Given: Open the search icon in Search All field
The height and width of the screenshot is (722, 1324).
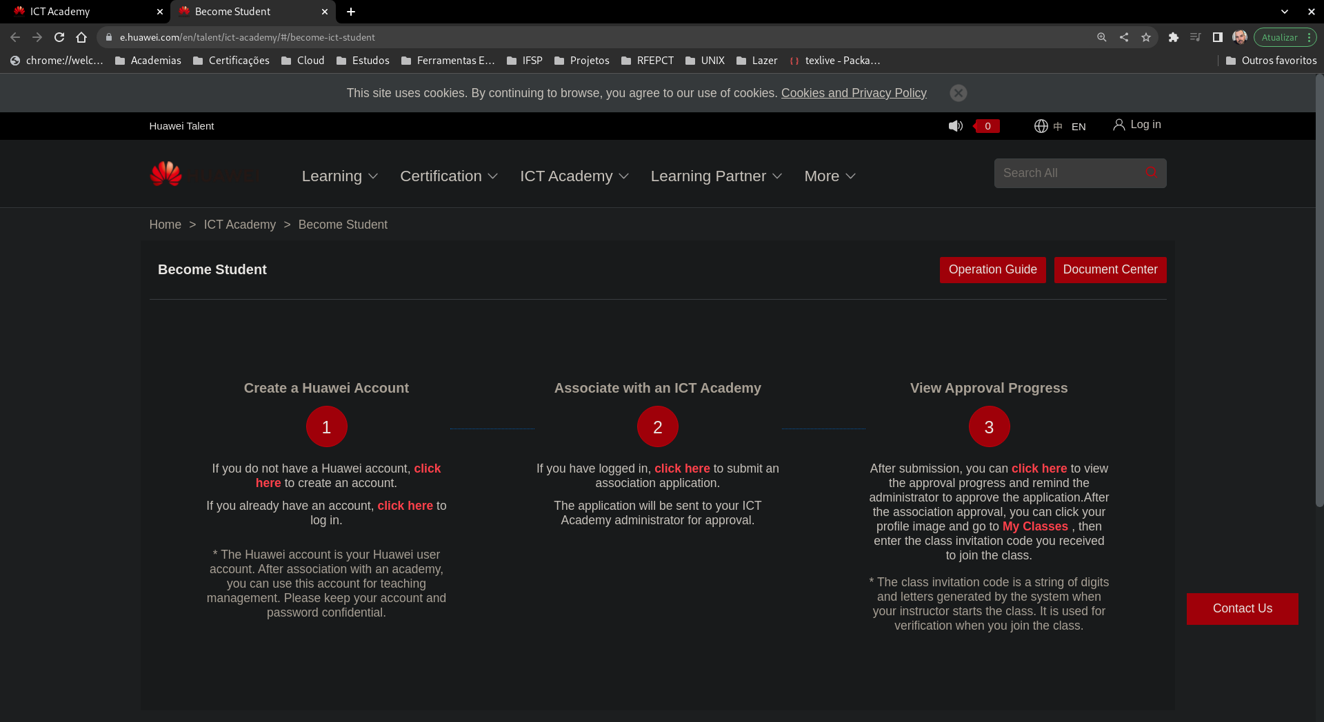Looking at the screenshot, I should [1151, 173].
